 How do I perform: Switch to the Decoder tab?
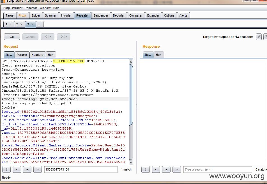119,15
